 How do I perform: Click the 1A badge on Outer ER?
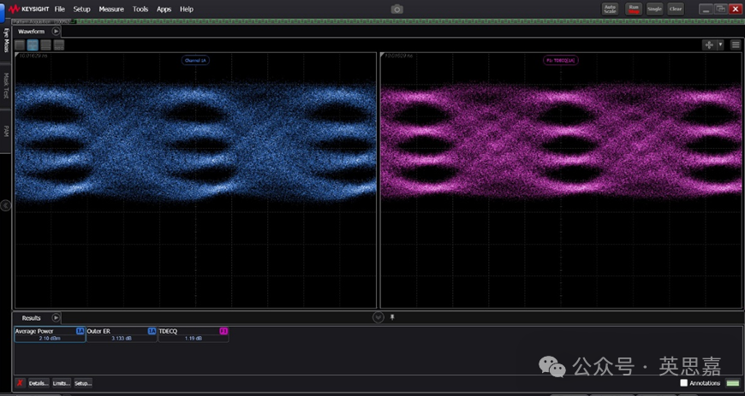152,331
